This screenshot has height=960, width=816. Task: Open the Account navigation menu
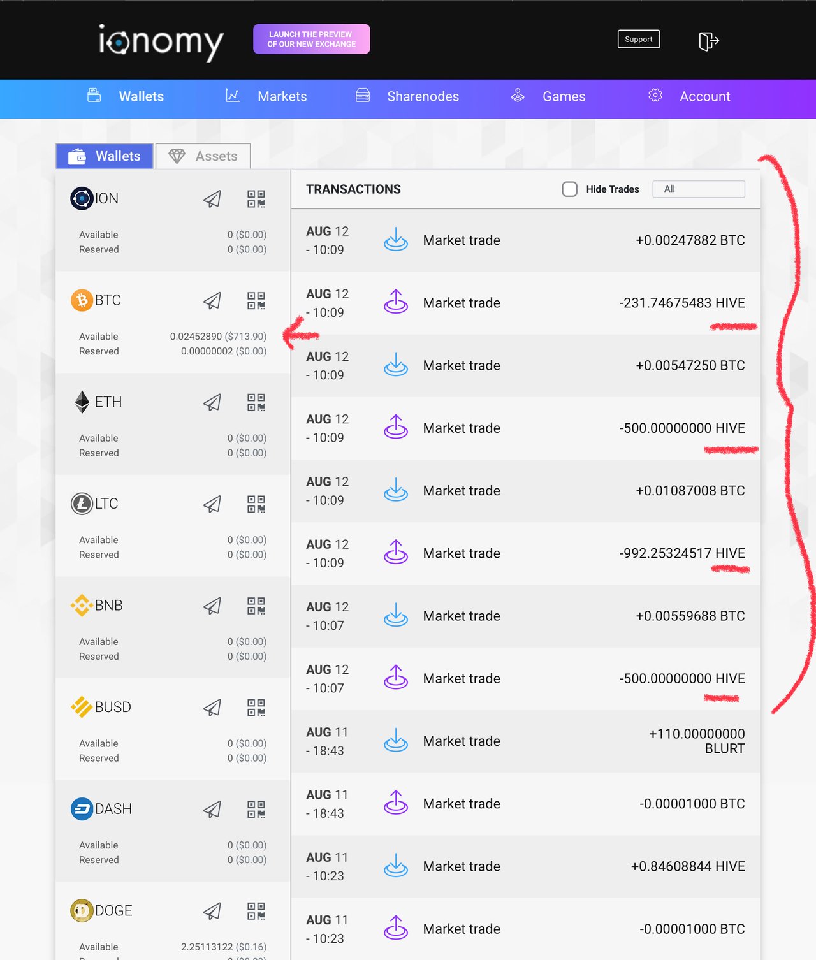coord(689,96)
